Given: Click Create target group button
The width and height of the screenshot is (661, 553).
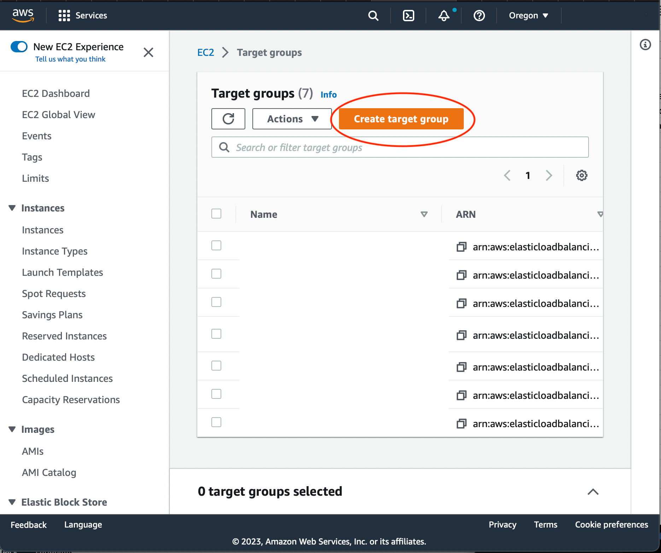Looking at the screenshot, I should [x=401, y=119].
